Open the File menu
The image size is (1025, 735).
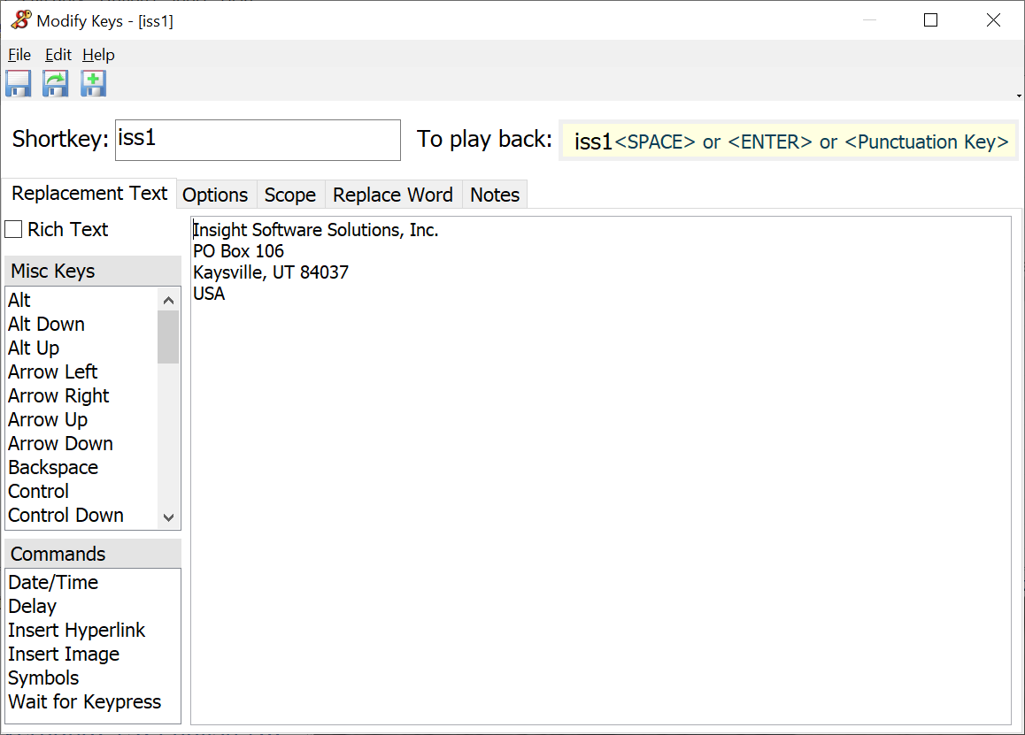pyautogui.click(x=19, y=55)
